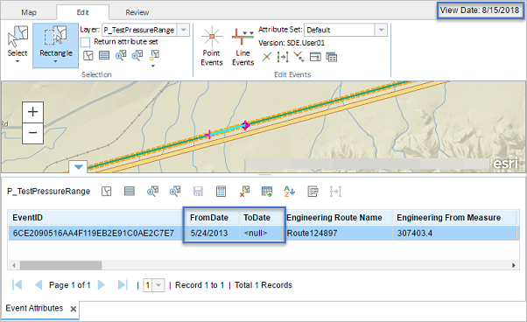Switch to the Map tab
Screen dimensions: 527x322
29,12
